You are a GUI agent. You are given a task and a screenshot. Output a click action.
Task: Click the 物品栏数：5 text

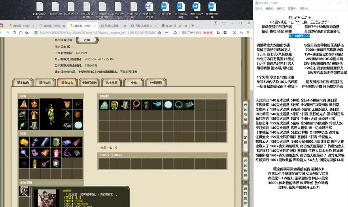[x=109, y=148]
